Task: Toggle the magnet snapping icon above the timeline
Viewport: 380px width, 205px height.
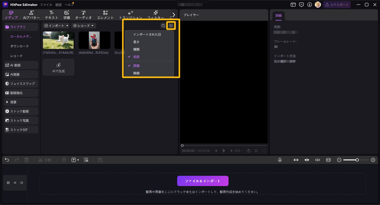Action: 307,160
